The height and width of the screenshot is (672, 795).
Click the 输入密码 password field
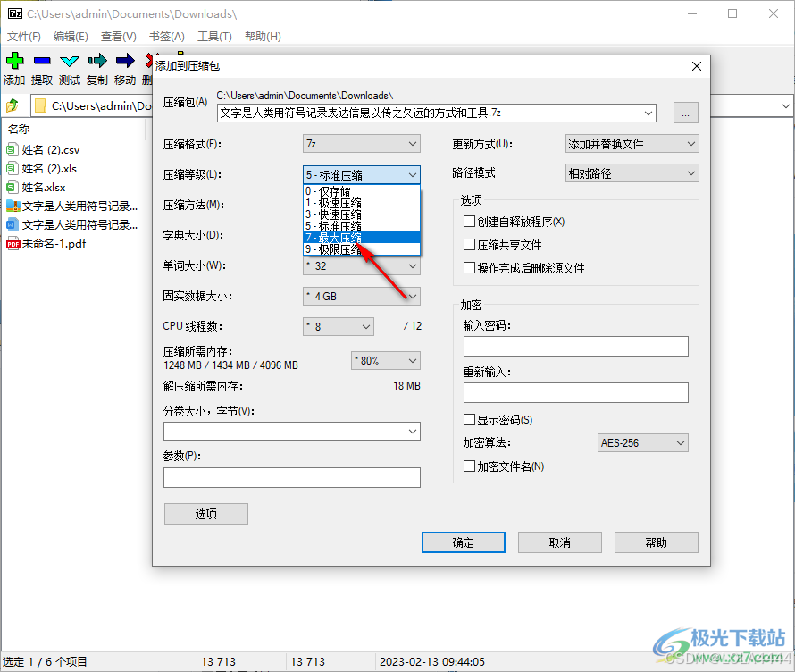[x=576, y=346]
